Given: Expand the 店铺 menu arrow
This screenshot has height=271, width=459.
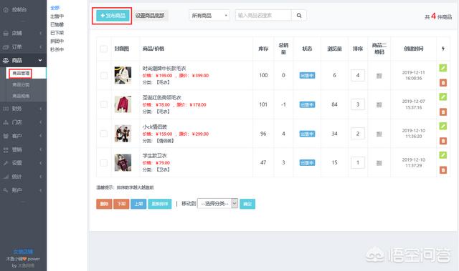Looking at the screenshot, I should [x=41, y=34].
